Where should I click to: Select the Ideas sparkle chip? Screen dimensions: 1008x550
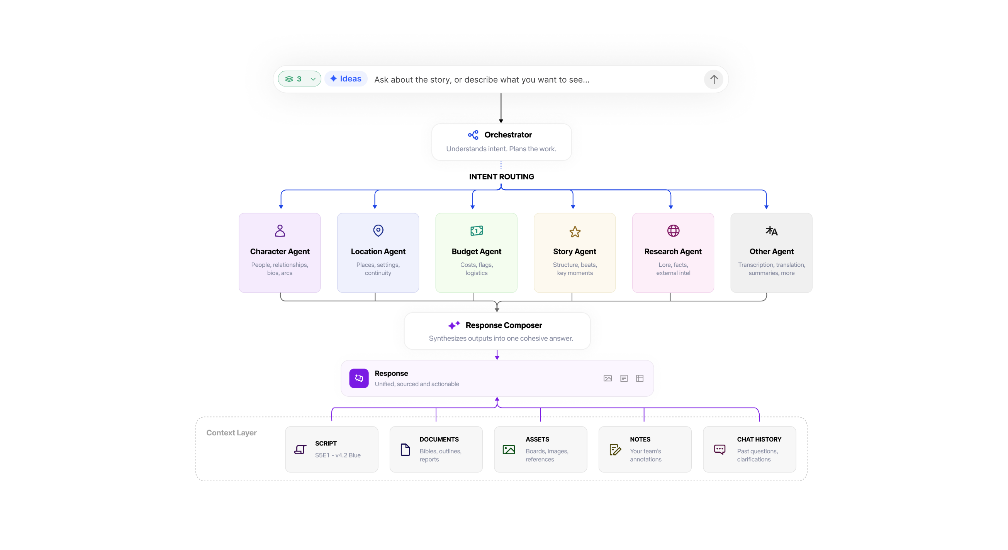[x=346, y=79]
